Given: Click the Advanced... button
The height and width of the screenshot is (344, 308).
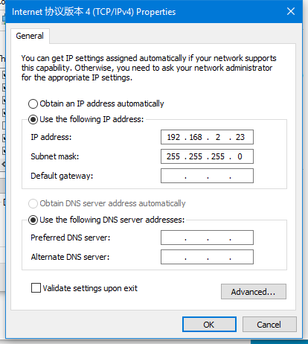Looking at the screenshot, I should coord(254,292).
